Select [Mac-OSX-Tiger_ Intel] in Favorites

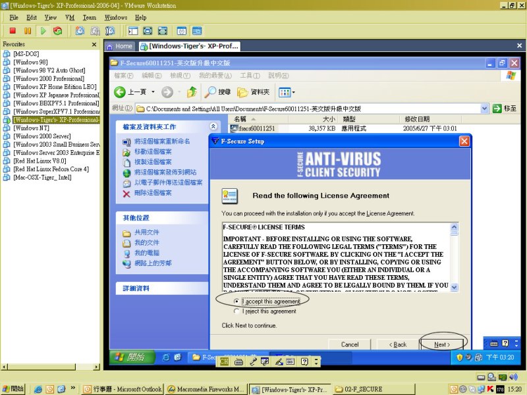pos(42,177)
